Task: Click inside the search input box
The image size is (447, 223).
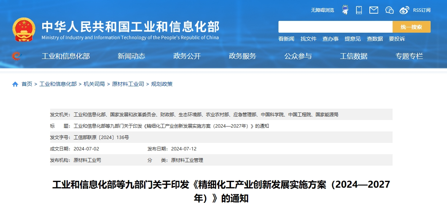Action: [x=335, y=27]
